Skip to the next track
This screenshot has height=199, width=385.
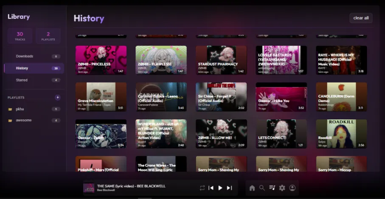coord(229,188)
